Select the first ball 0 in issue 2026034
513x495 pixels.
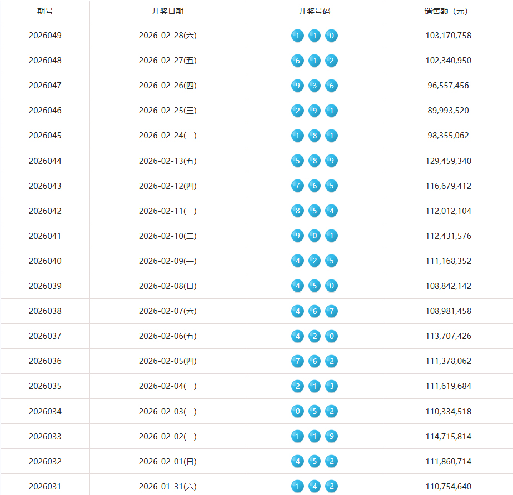[297, 412]
